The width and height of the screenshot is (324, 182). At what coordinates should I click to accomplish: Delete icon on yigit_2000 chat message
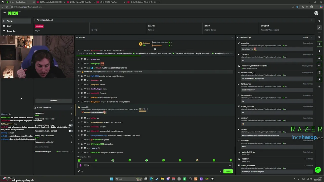point(79,76)
